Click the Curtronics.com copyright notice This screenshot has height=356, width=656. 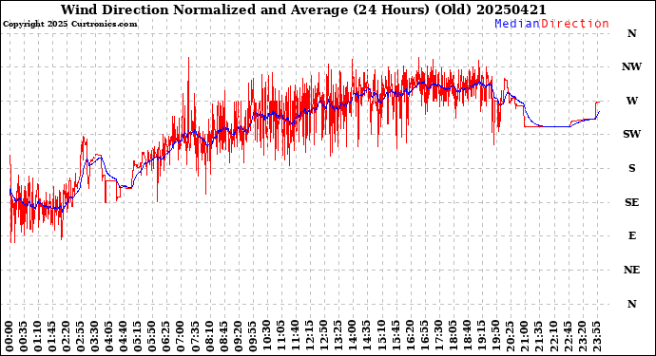pyautogui.click(x=69, y=25)
